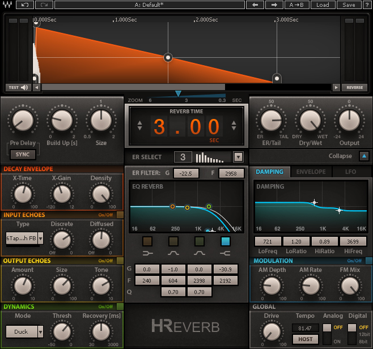Image resolution: width=373 pixels, height=349 pixels.
Task: Click the A→B copy button
Action: pos(296,5)
